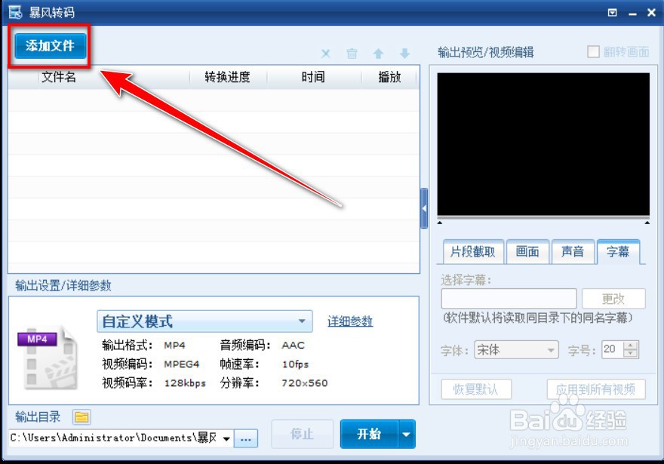Screen dimensions: 664x464
Task: Switch to the 片段截取 tab
Action: 473,252
